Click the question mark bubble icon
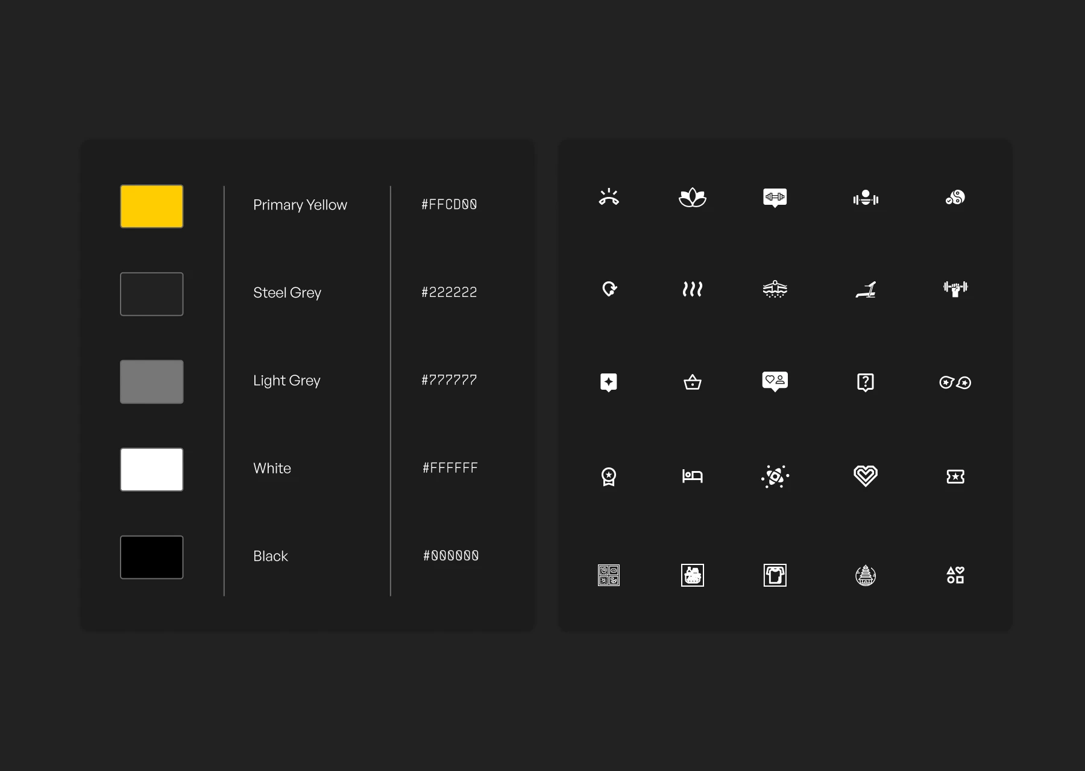The image size is (1085, 771). click(866, 382)
